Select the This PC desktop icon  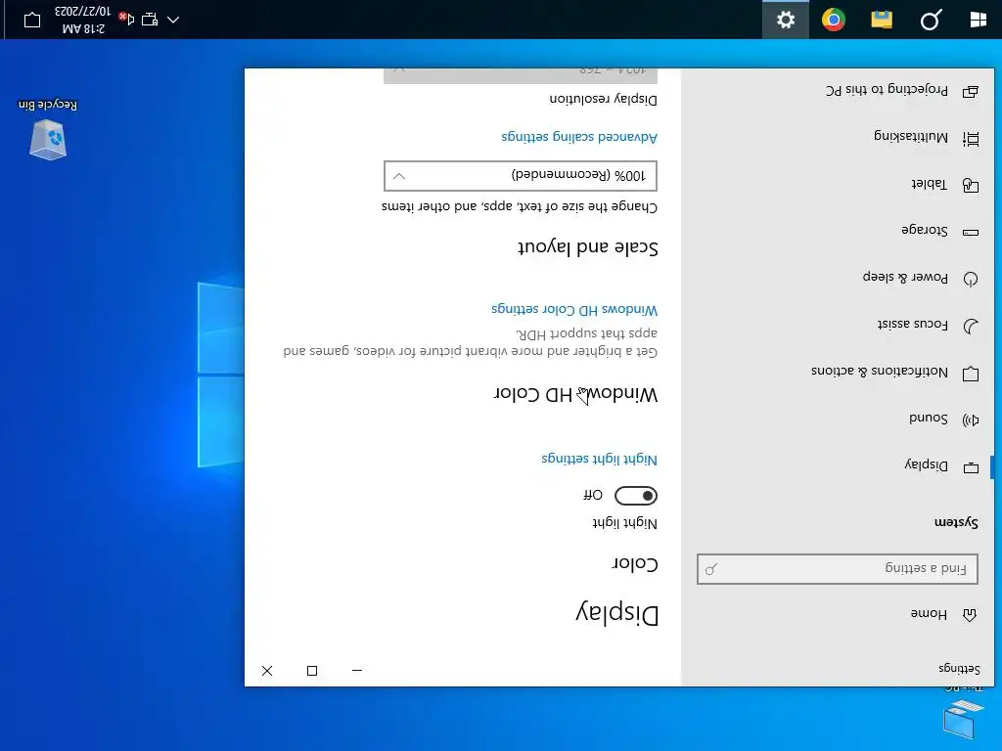point(963,713)
